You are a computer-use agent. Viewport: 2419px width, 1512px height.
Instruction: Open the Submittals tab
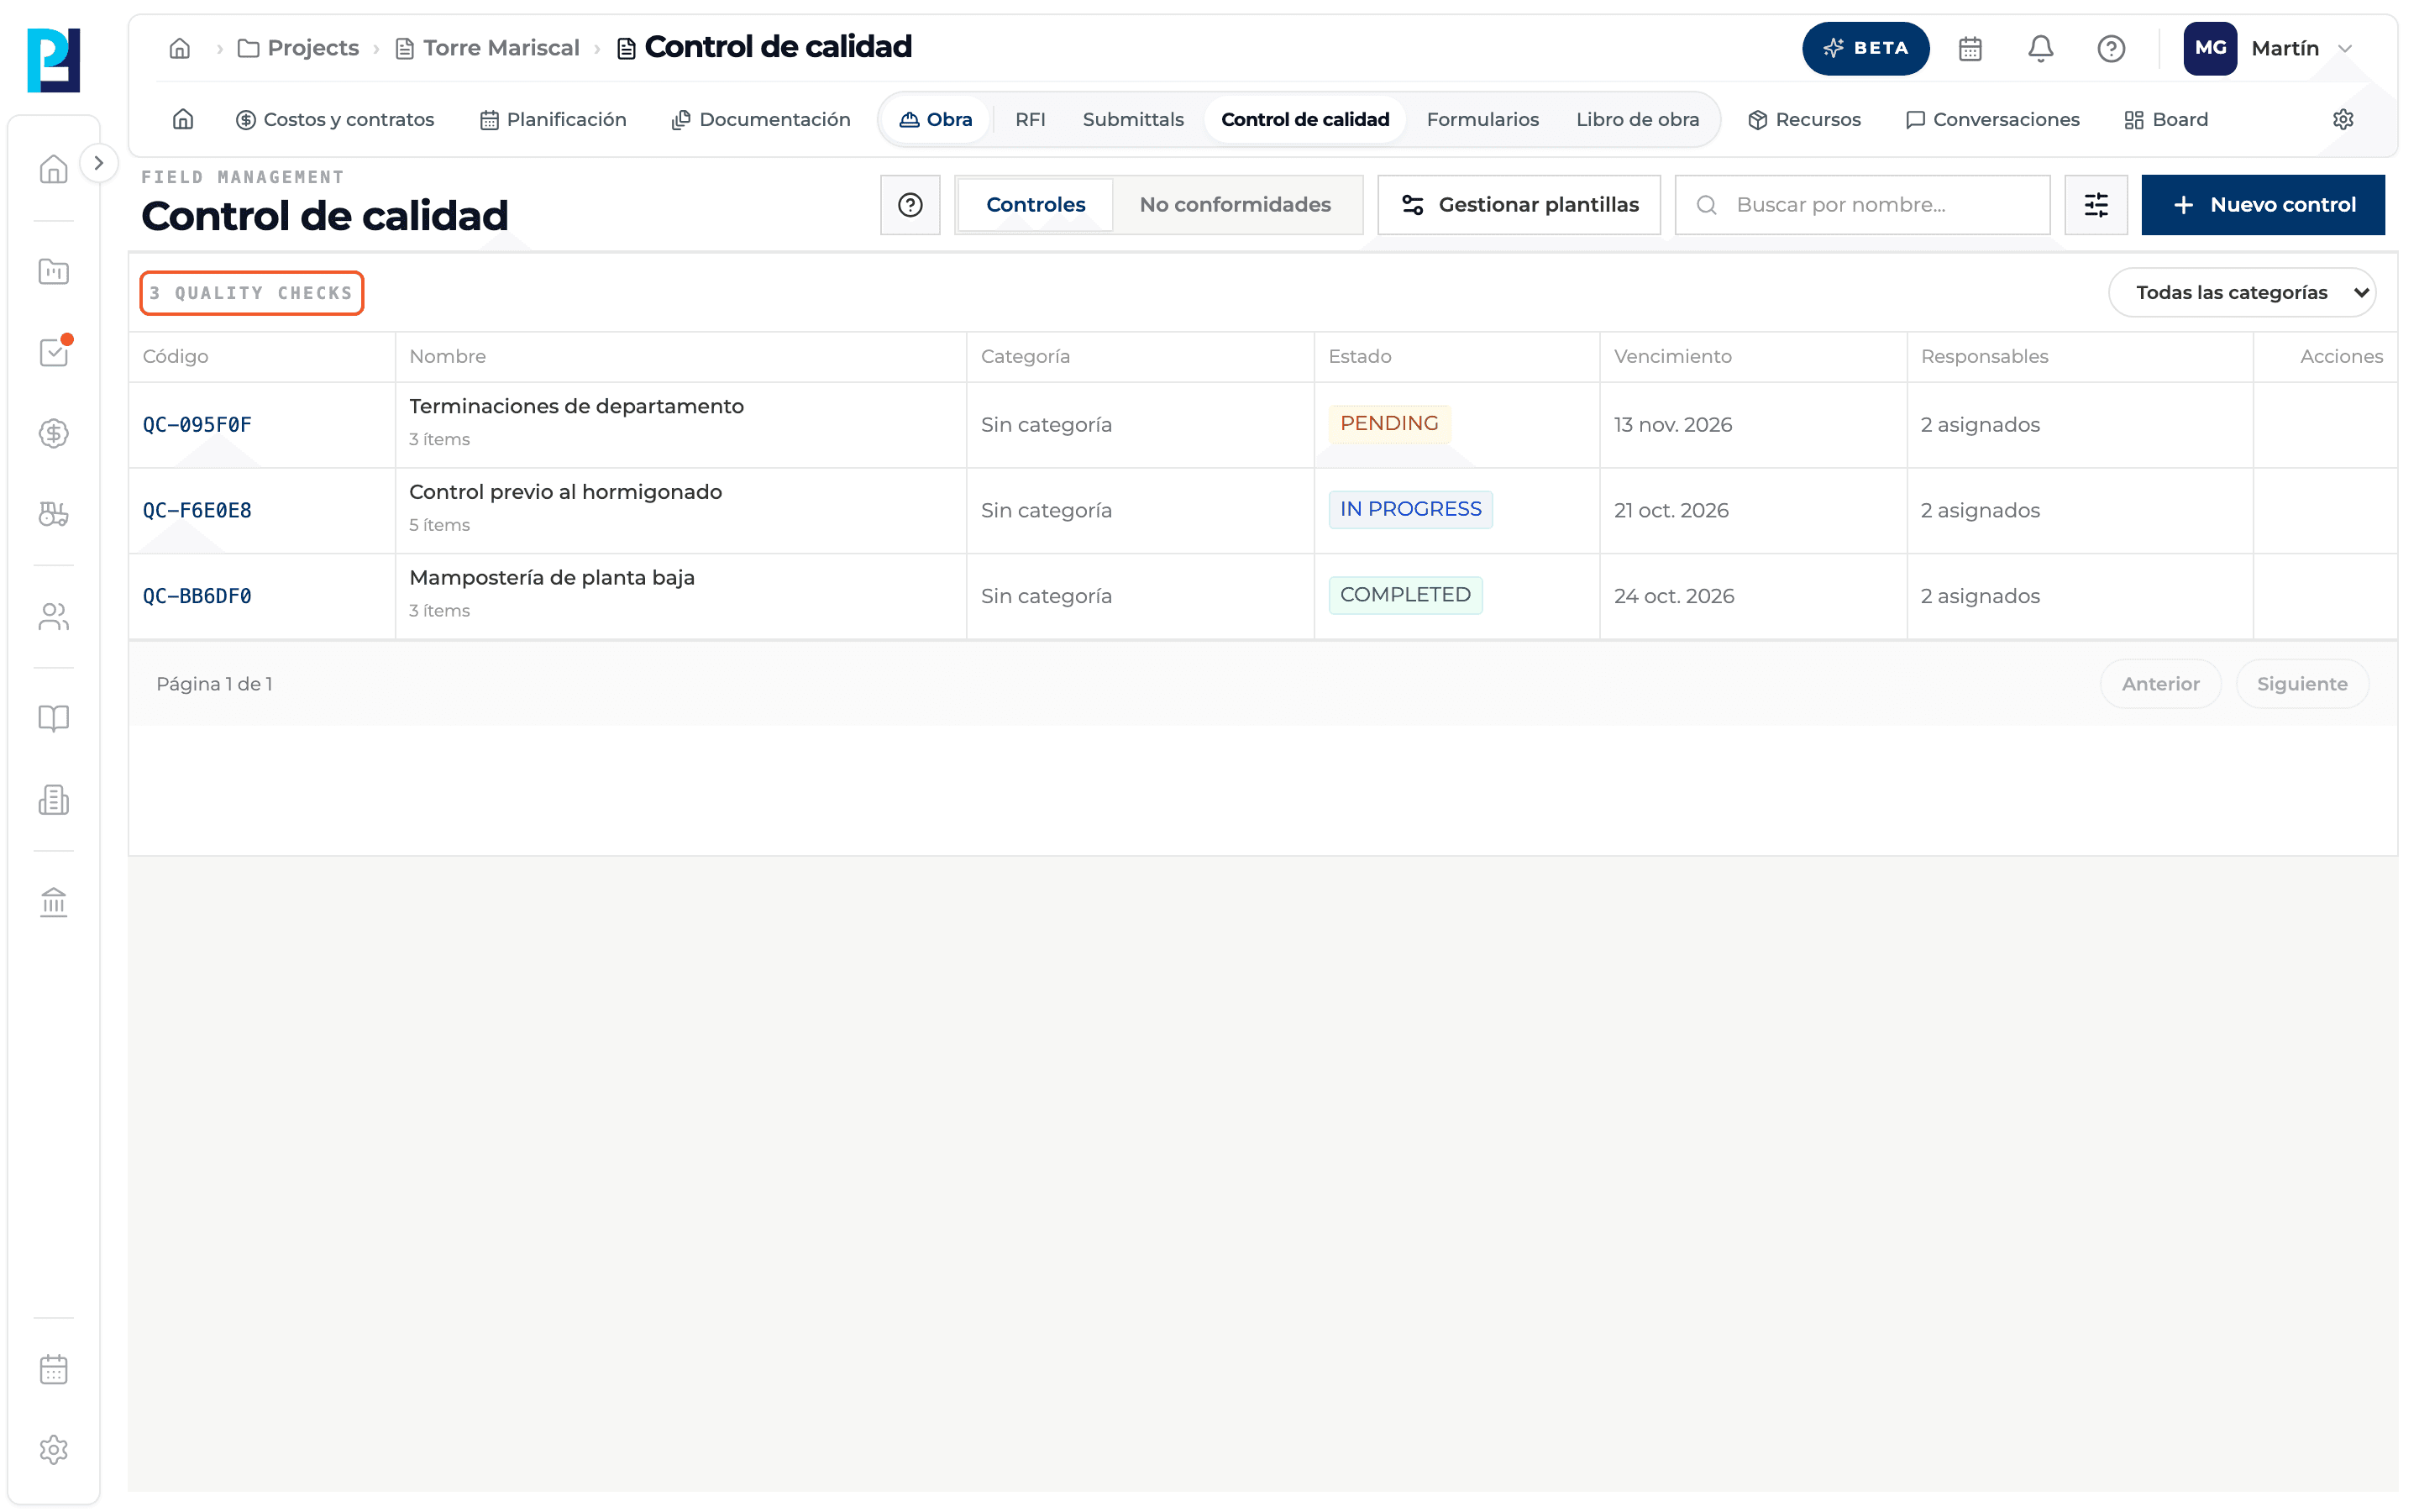click(x=1132, y=119)
